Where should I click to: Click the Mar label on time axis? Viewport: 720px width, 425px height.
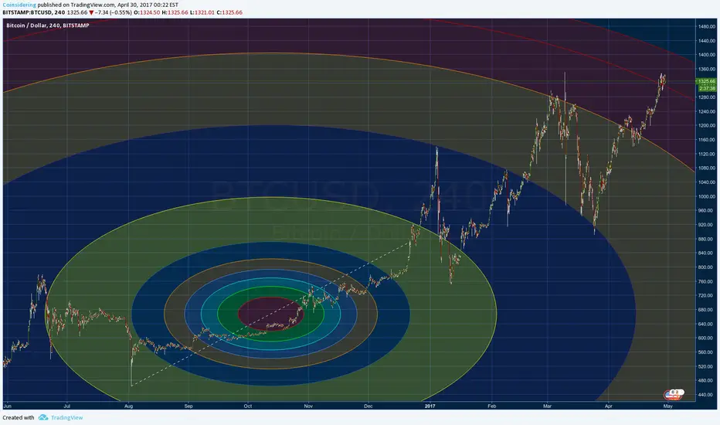548,406
